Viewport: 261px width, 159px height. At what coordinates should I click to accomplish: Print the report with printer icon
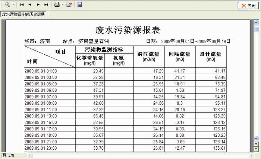57,4
